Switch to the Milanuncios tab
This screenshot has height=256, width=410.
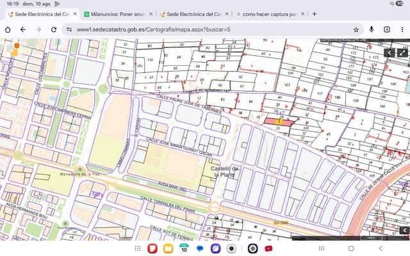(115, 14)
